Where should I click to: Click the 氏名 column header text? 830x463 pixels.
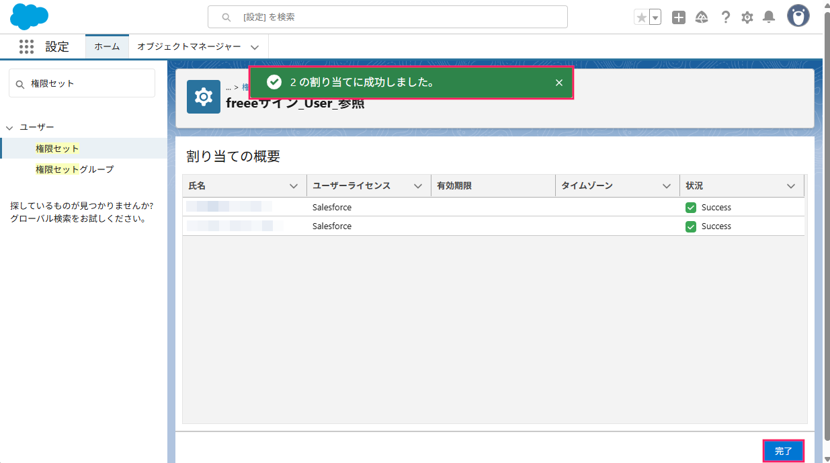click(x=197, y=186)
